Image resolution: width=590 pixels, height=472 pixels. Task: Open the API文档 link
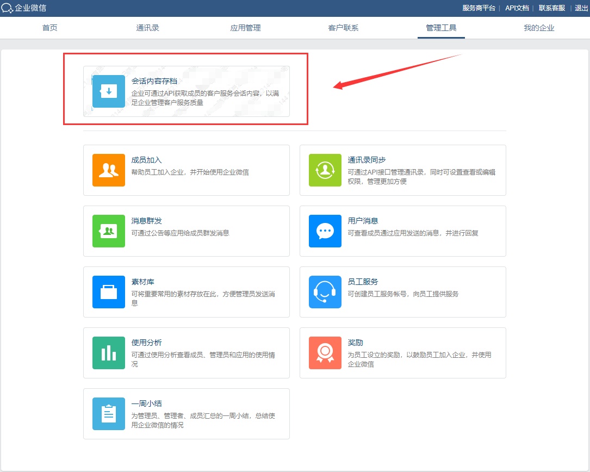click(x=517, y=8)
